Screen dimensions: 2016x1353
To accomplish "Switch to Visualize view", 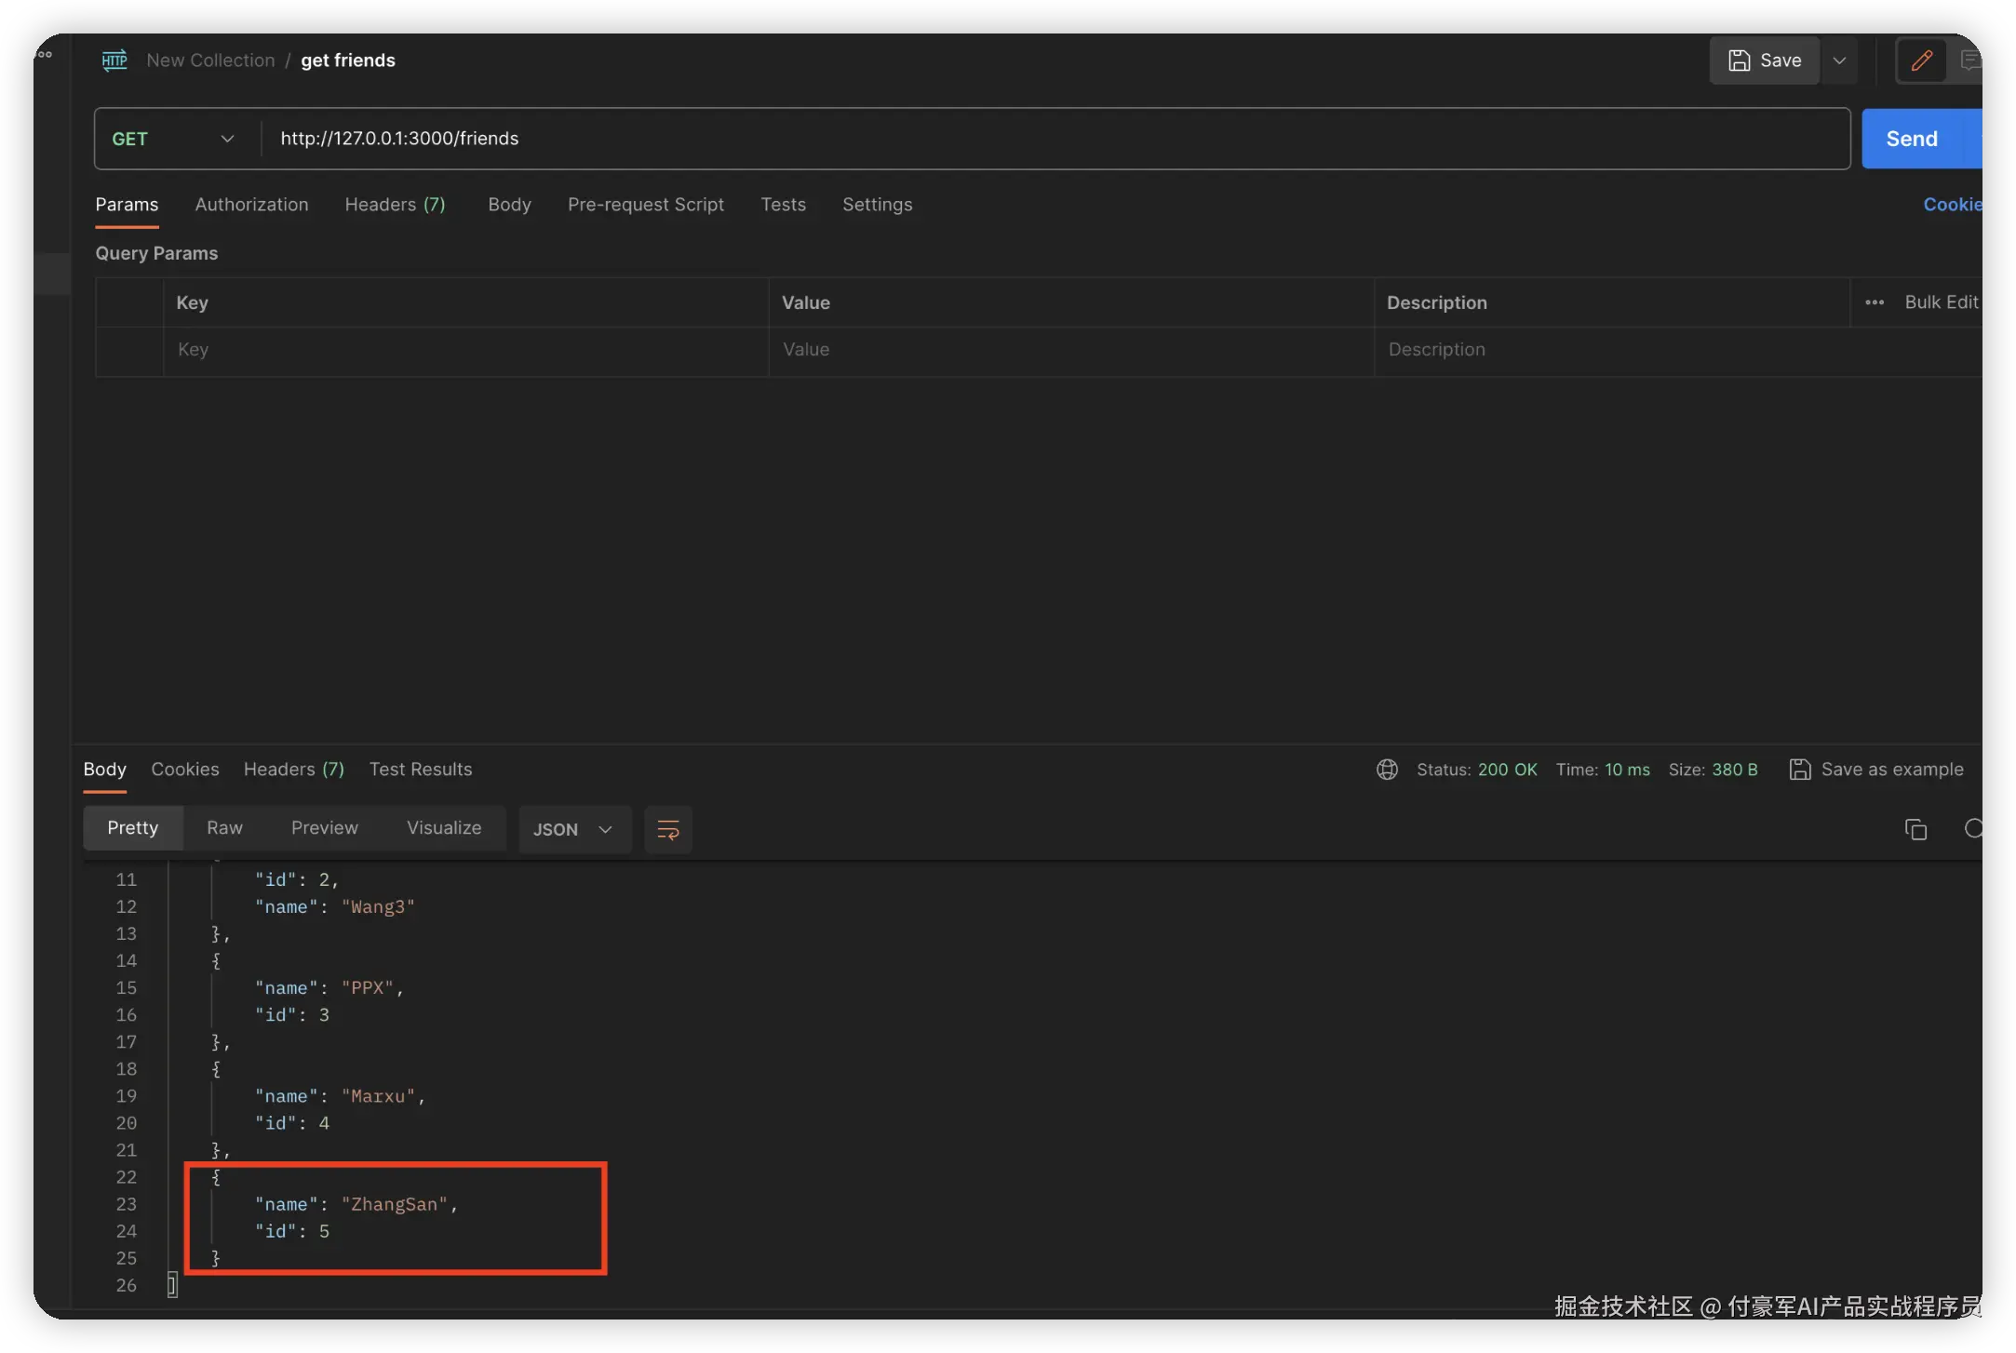I will coord(444,828).
